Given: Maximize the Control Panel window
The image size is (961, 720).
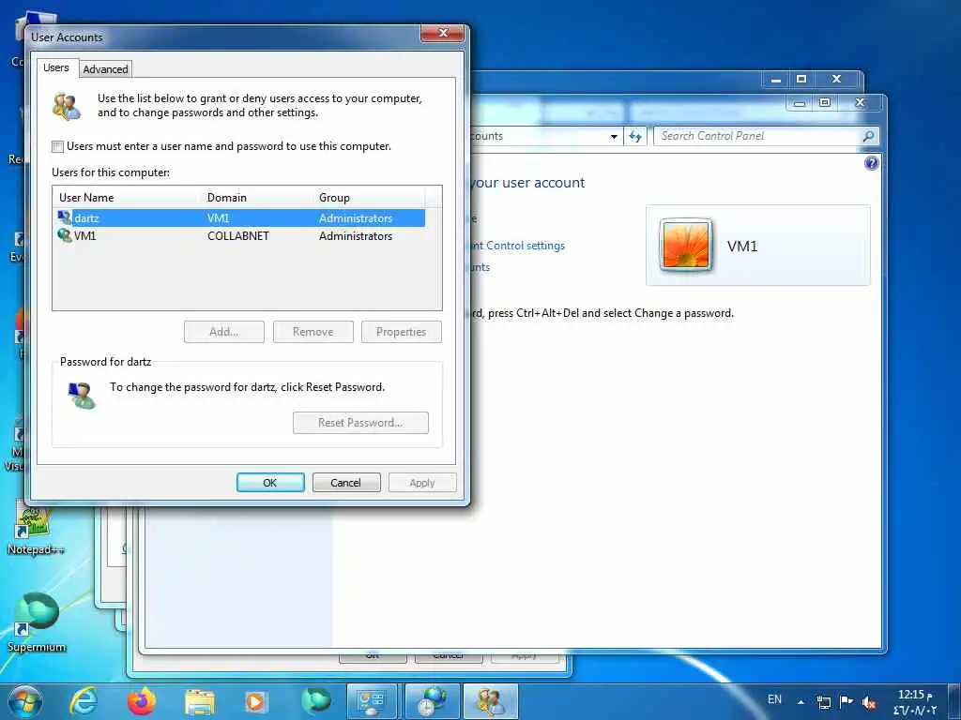Looking at the screenshot, I should click(x=825, y=102).
